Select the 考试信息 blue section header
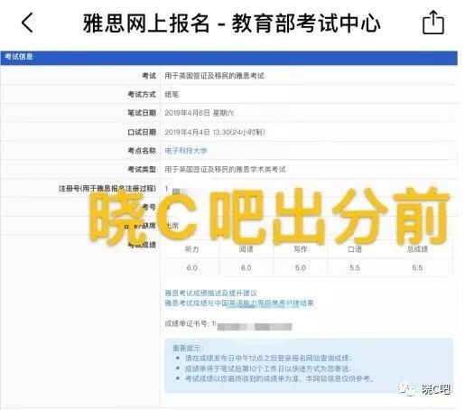 point(228,58)
